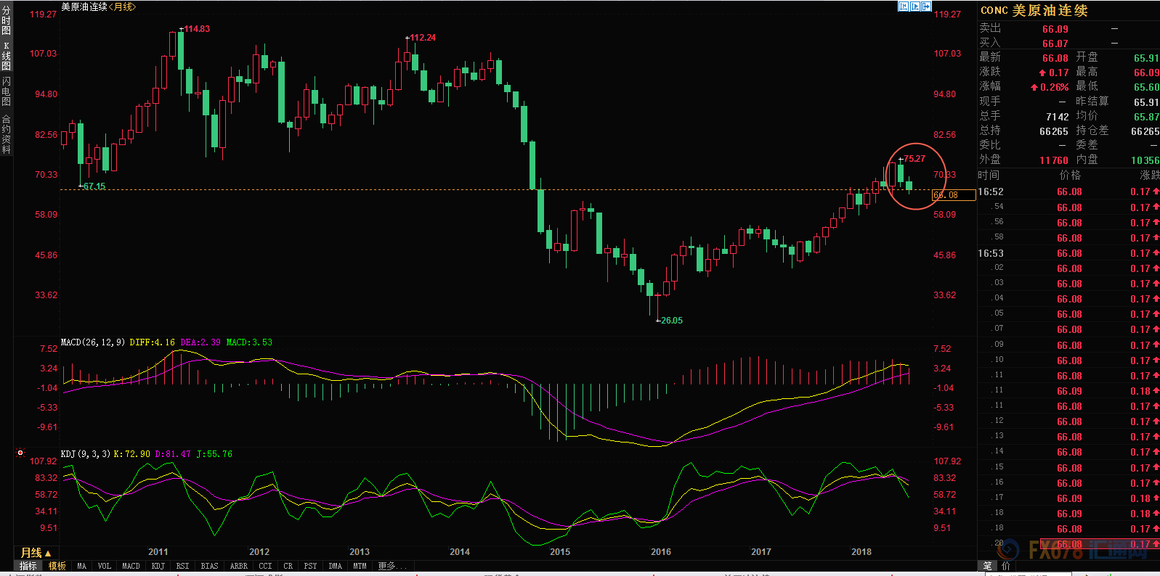Choose the MTM indicator
This screenshot has height=576, width=1160.
(x=360, y=566)
